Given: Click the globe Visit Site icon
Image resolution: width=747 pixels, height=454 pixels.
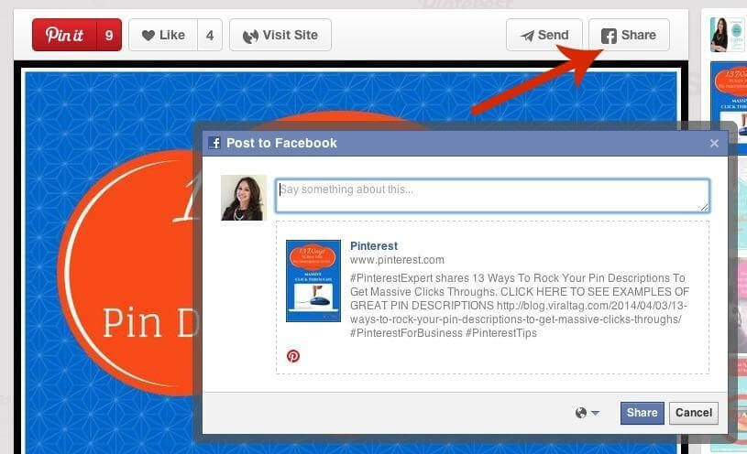Looking at the screenshot, I should click(x=250, y=37).
